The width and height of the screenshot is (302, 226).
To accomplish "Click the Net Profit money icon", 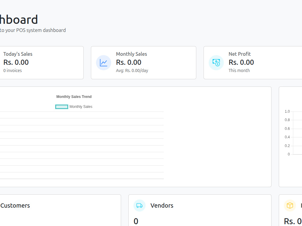I will 216,63.
